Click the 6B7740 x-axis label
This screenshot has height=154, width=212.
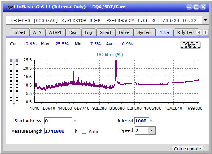coord(82,108)
